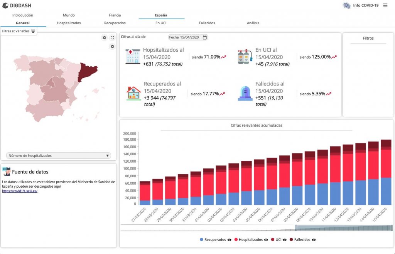Toggle visibility of the UCI series
Screen dimensions: 395x254
click(x=285, y=240)
